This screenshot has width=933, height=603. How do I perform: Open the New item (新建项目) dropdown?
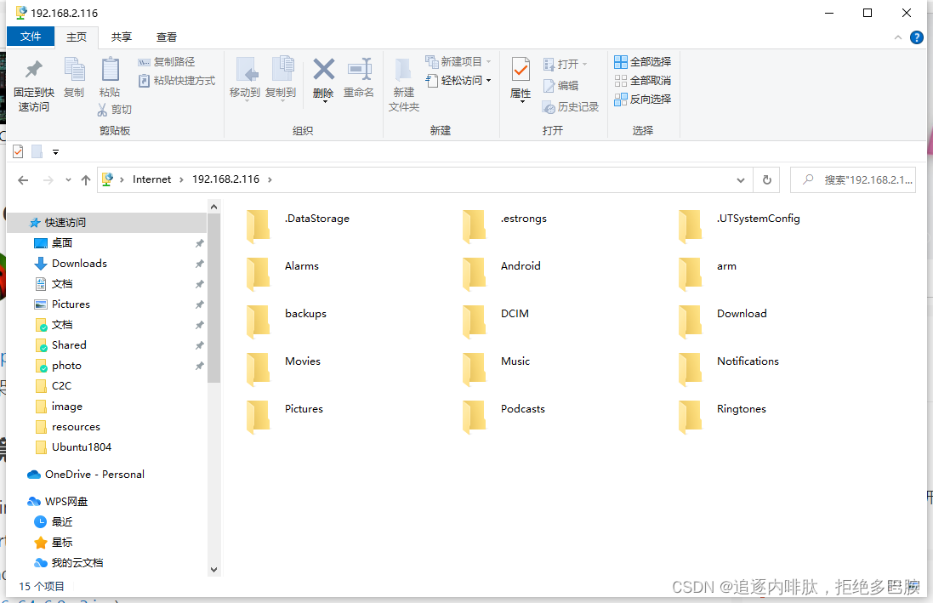pos(458,62)
